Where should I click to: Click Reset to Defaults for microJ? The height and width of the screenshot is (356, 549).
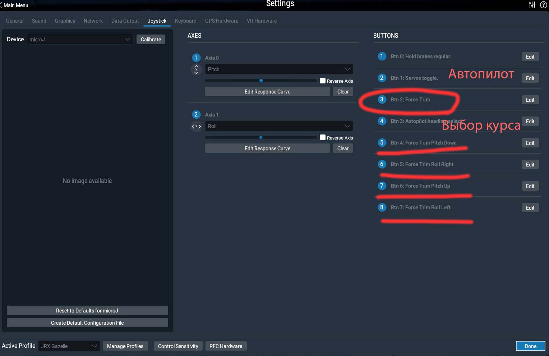tap(87, 311)
